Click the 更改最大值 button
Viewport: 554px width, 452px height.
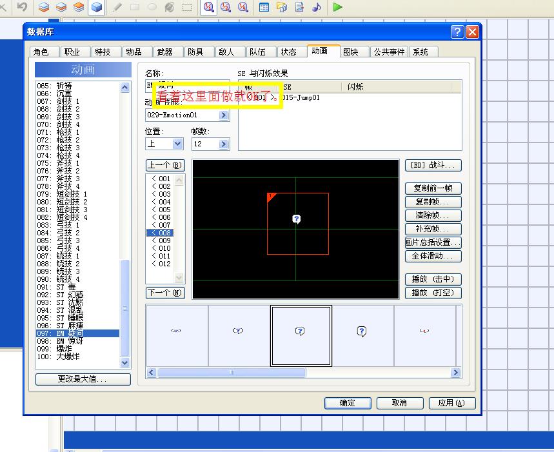(83, 379)
